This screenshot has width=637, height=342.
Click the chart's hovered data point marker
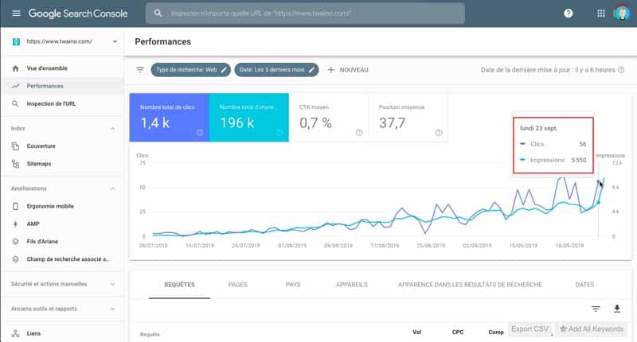tap(599, 202)
